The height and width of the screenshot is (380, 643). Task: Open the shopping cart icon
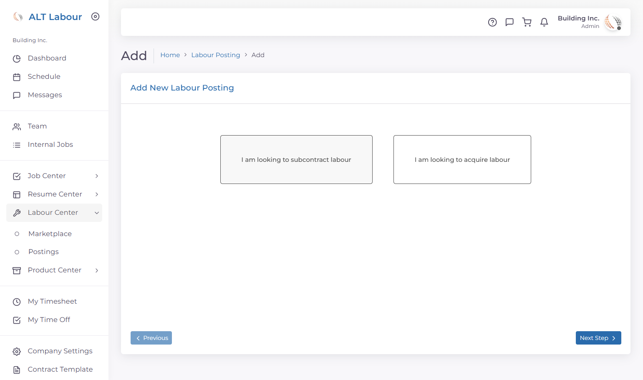click(x=527, y=22)
